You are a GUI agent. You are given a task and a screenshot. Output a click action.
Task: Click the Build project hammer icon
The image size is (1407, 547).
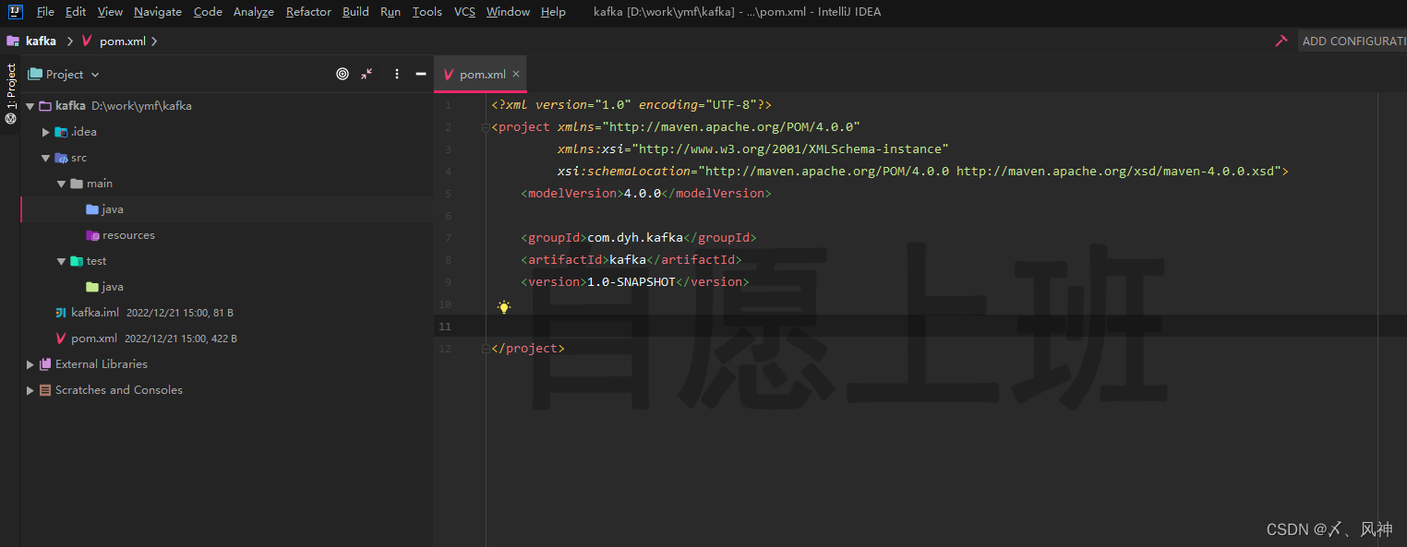pyautogui.click(x=1281, y=41)
